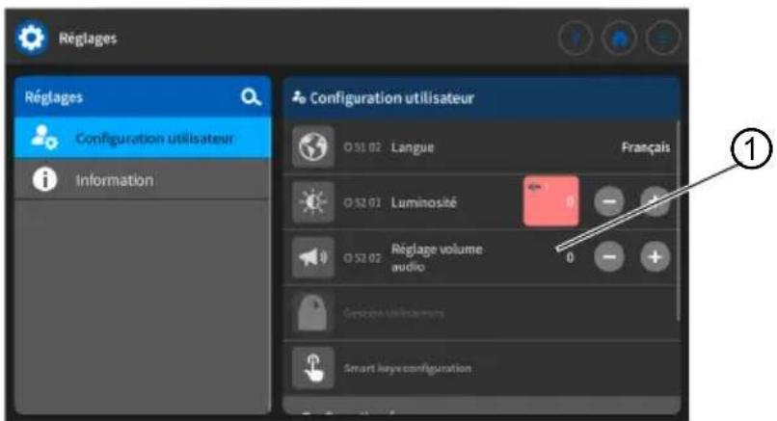
Task: Click the home button in top header
Action: click(x=620, y=39)
